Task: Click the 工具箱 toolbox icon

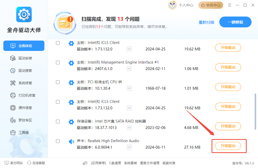Action: point(13,133)
